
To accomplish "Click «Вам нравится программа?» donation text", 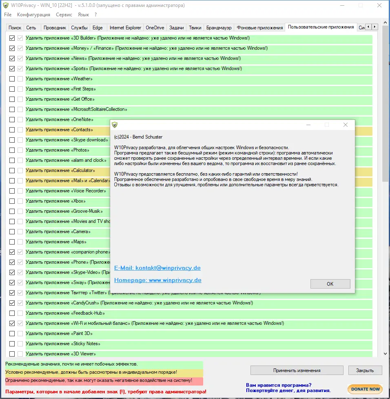I will [279, 385].
